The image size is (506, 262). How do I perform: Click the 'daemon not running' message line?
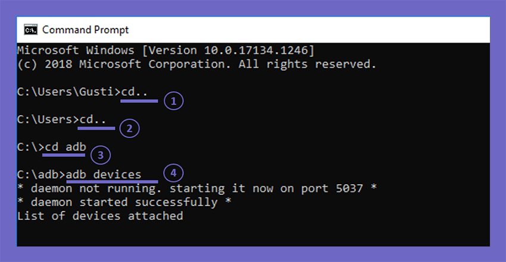pyautogui.click(x=197, y=188)
